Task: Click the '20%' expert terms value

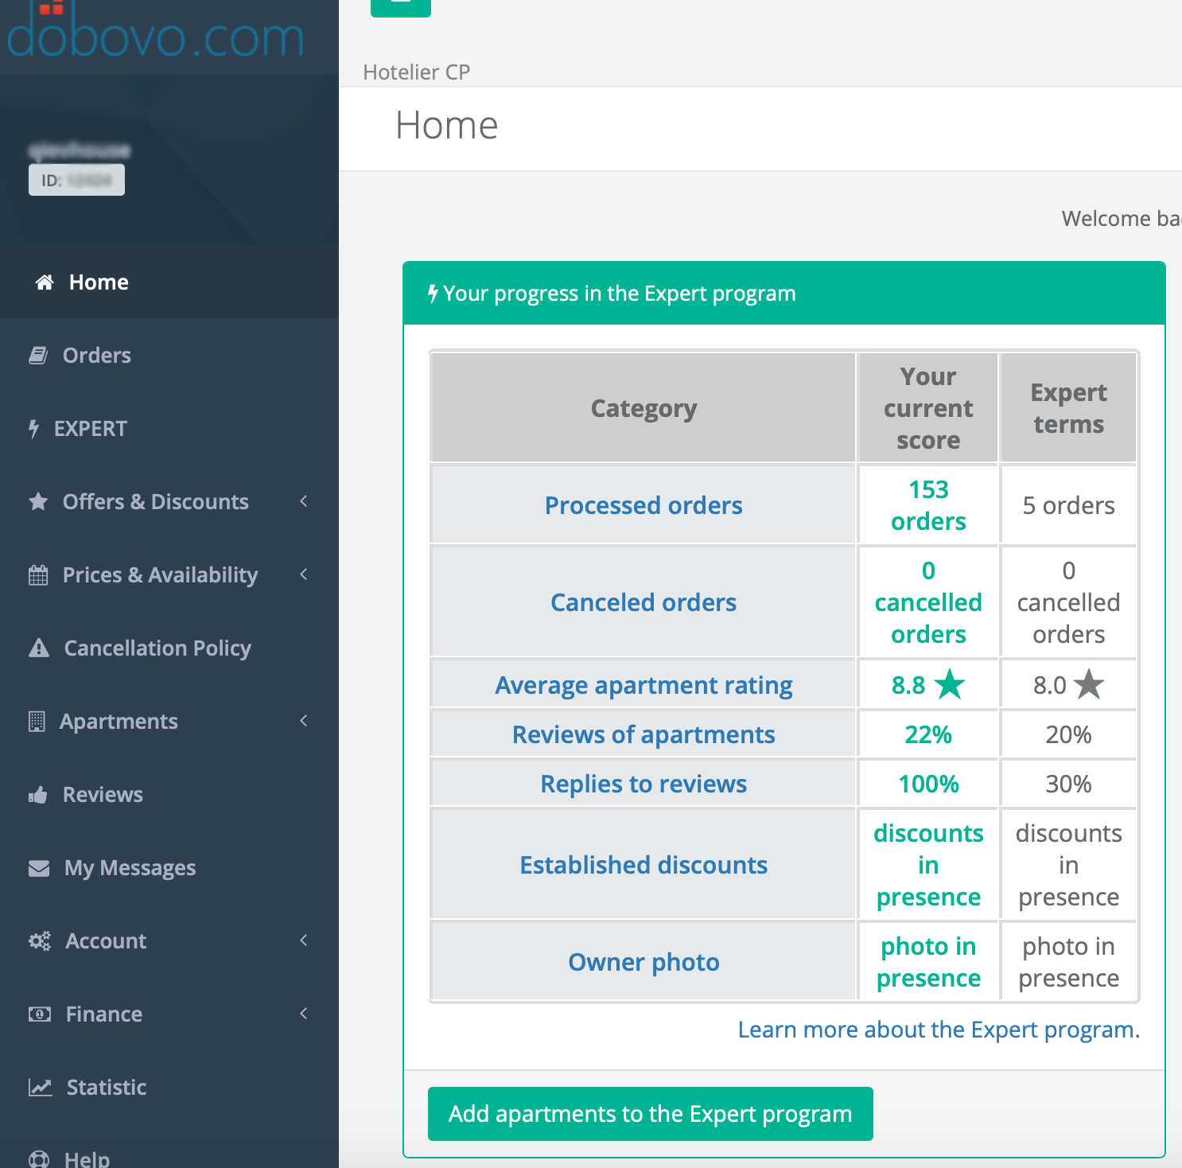Action: 1068,734
